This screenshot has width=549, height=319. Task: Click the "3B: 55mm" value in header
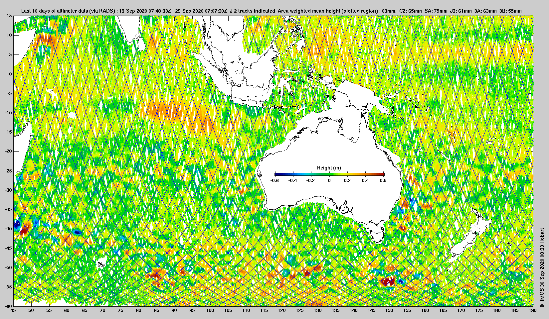click(x=510, y=11)
